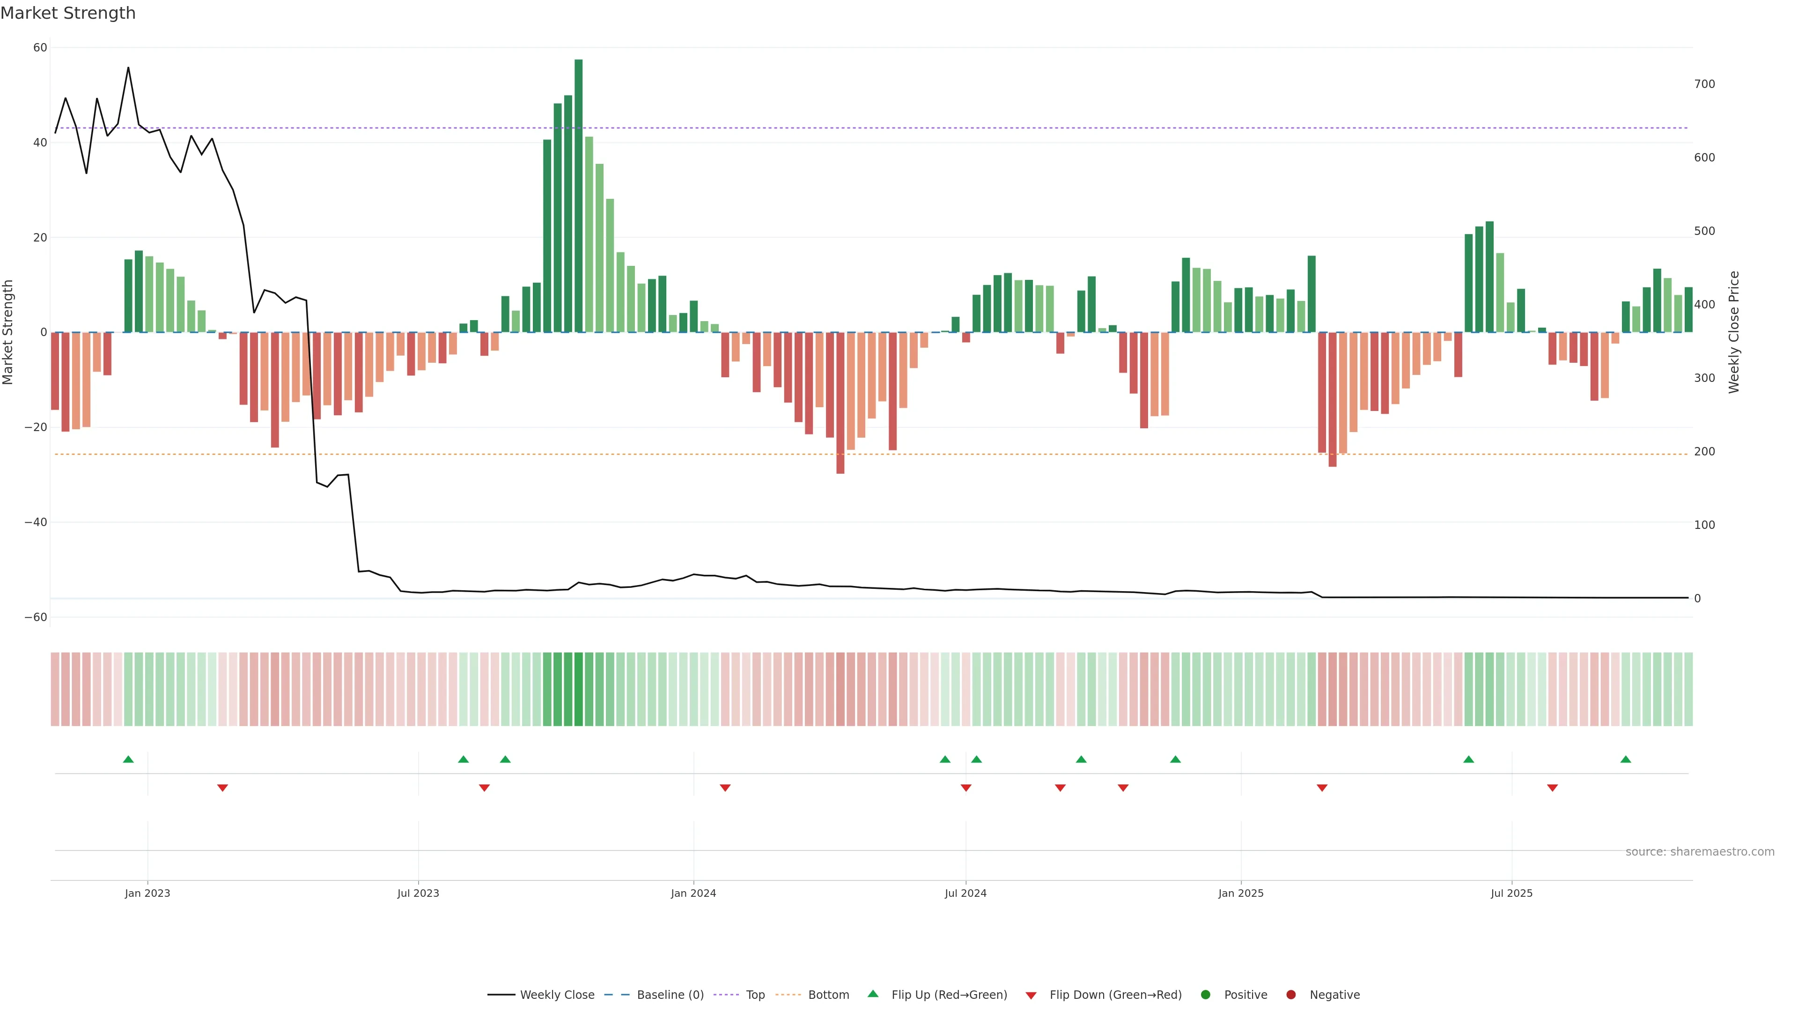Click the Jan 2024 x-axis label
The image size is (1798, 1011).
693,893
